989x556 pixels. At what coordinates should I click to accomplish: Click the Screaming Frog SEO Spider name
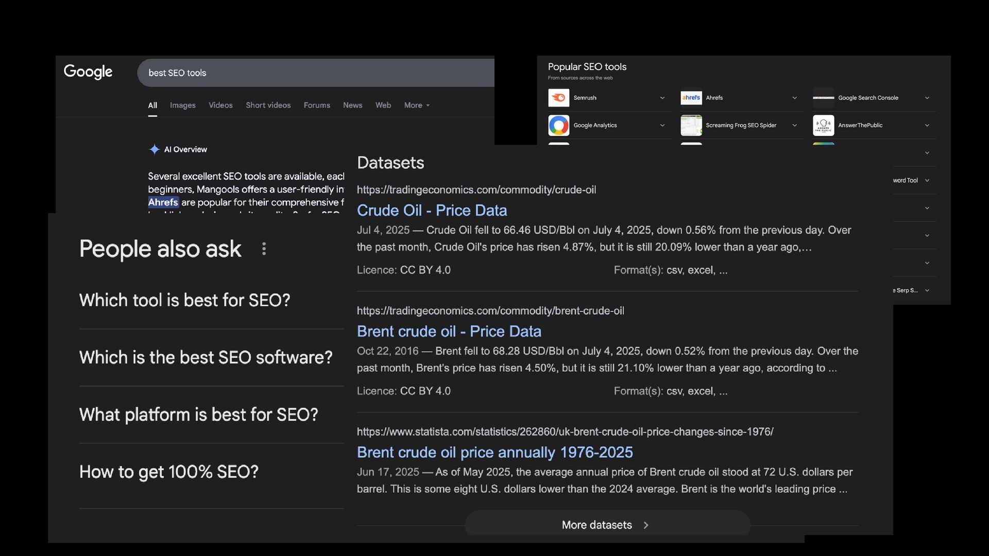pos(741,126)
